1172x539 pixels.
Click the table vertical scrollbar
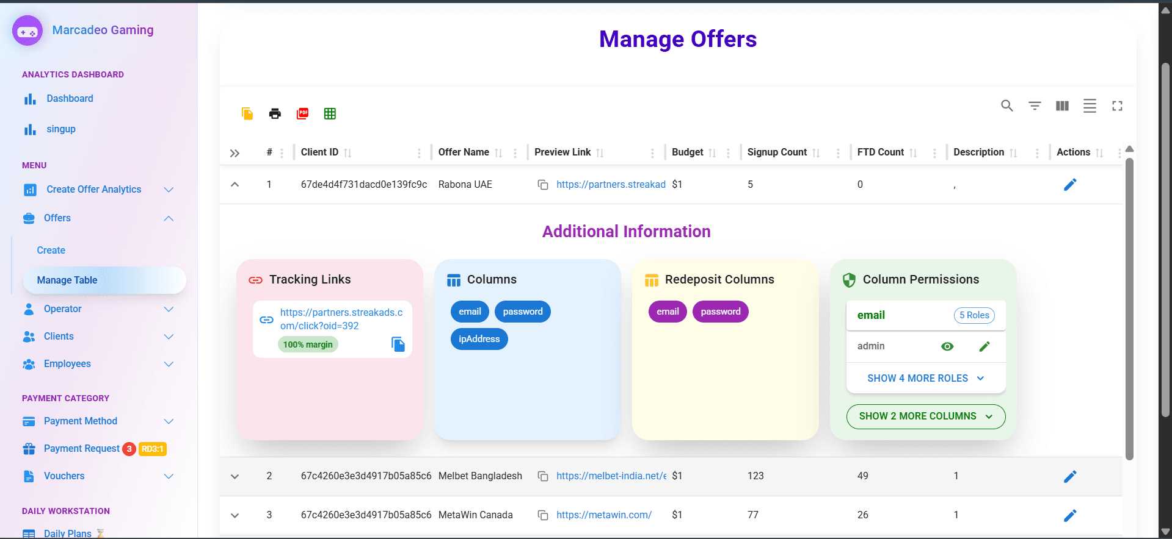coord(1129,308)
